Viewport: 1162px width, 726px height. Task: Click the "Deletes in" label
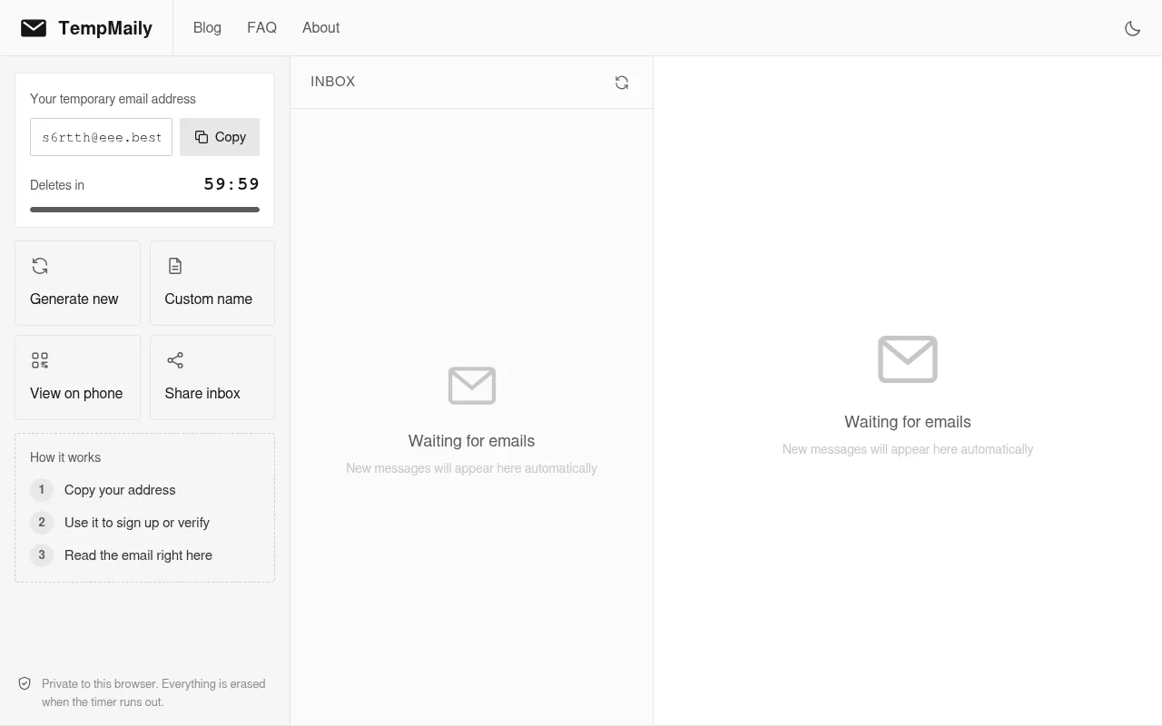click(x=57, y=185)
